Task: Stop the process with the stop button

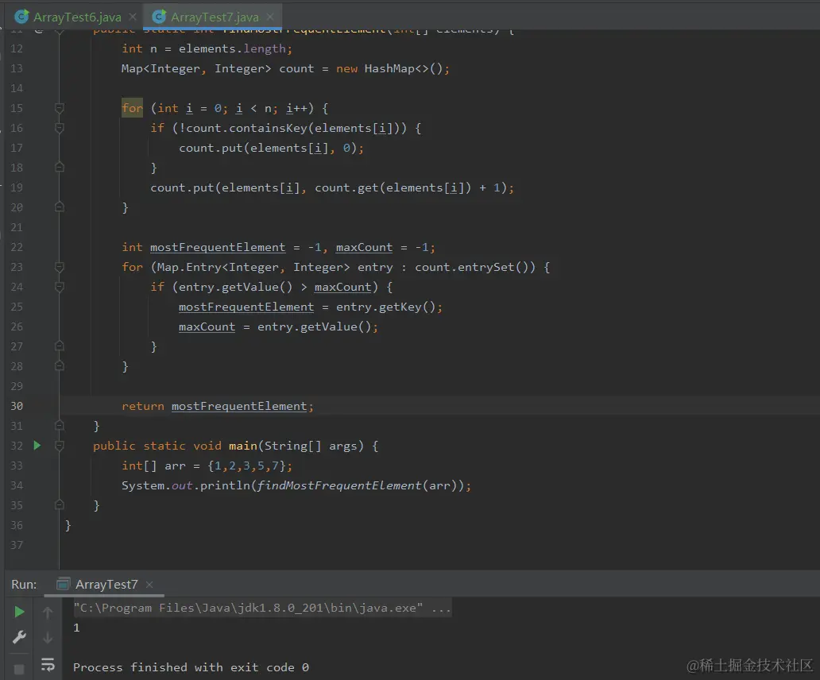Action: [x=19, y=669]
